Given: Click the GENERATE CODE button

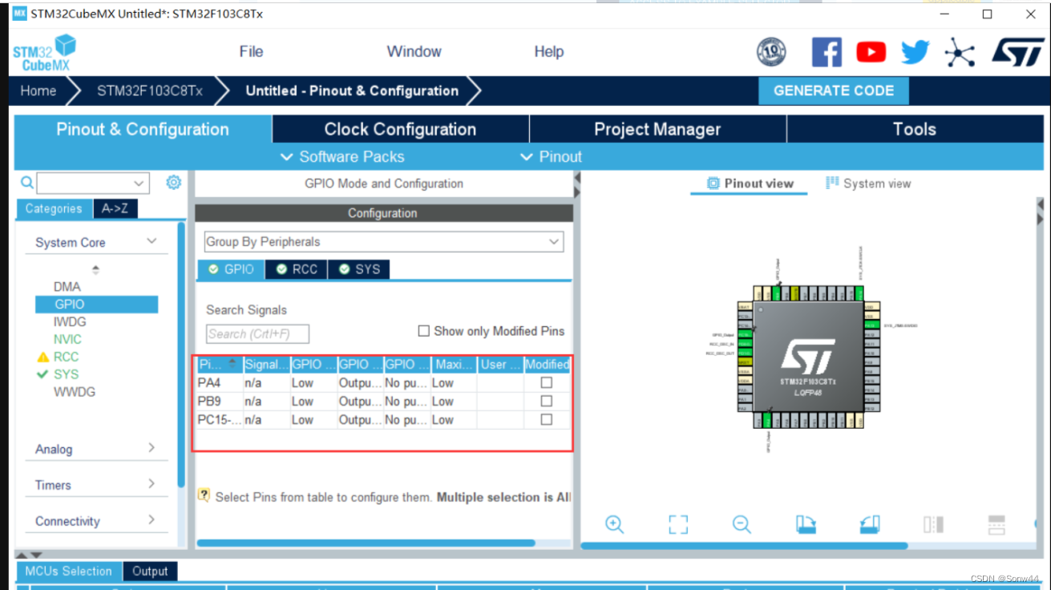Looking at the screenshot, I should (x=834, y=91).
